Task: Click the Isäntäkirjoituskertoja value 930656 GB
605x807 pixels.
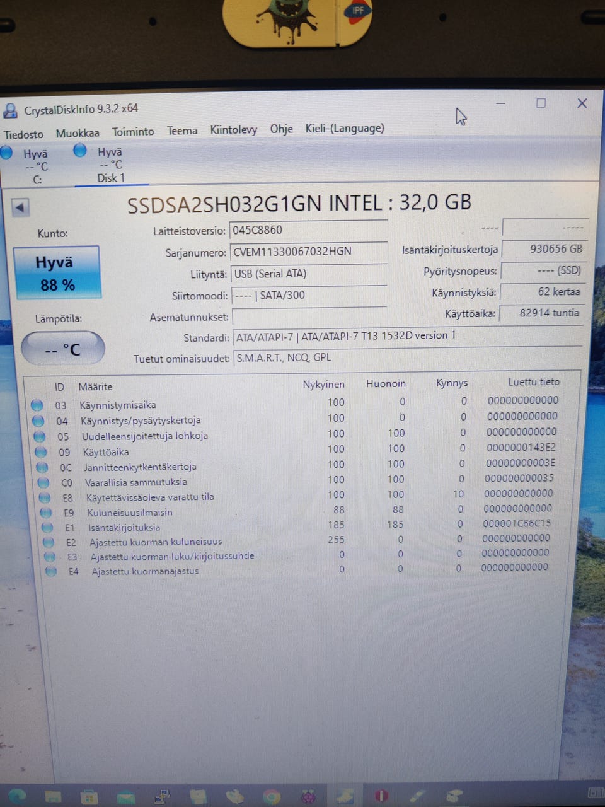Action: (x=544, y=249)
